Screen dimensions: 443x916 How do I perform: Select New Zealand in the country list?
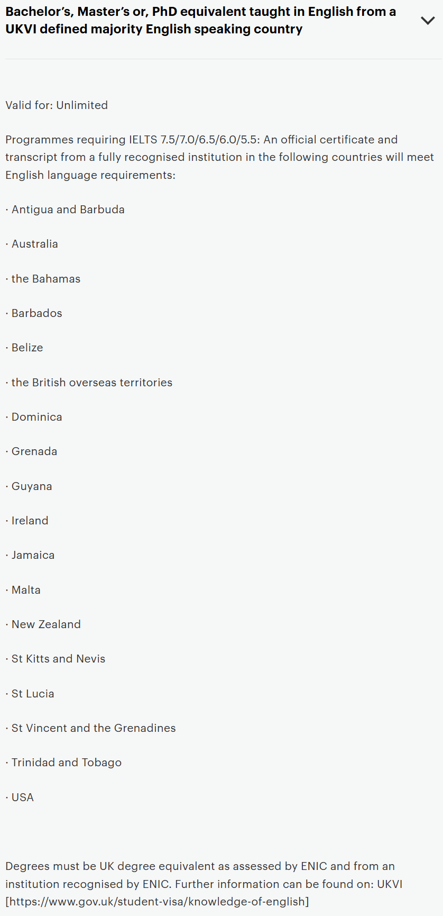46,624
